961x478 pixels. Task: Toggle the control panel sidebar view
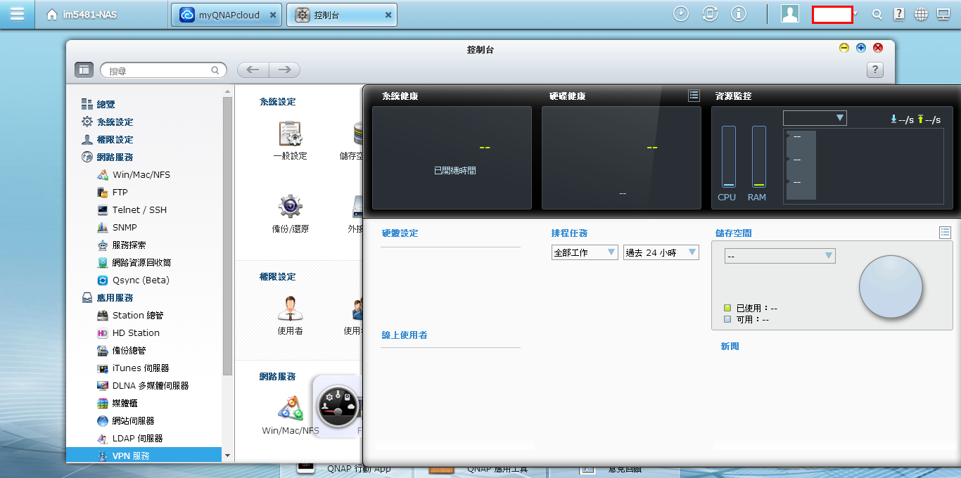pos(84,70)
